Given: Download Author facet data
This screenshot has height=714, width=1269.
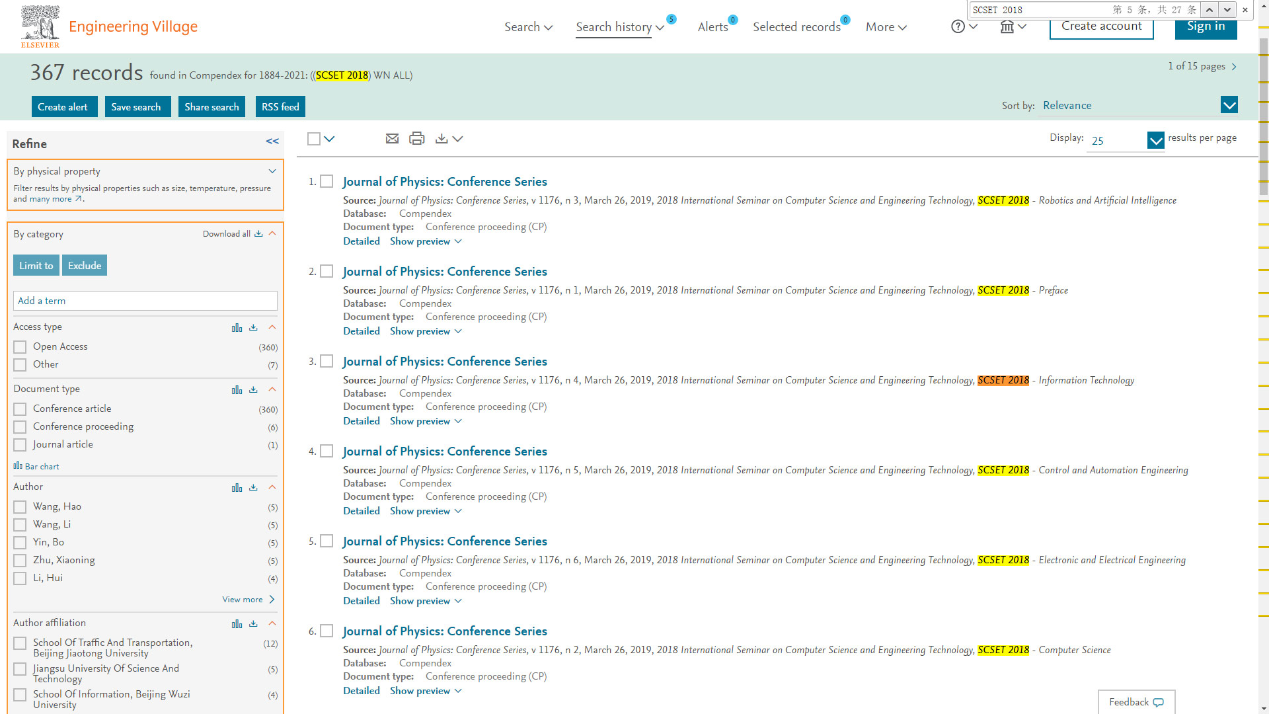Looking at the screenshot, I should point(253,487).
